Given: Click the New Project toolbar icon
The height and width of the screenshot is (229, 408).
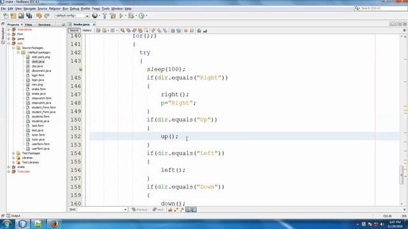Looking at the screenshot, I should [x=13, y=16].
